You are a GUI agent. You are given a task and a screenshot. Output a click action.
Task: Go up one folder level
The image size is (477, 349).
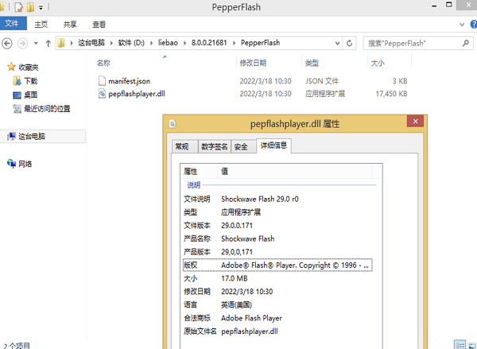[48, 43]
